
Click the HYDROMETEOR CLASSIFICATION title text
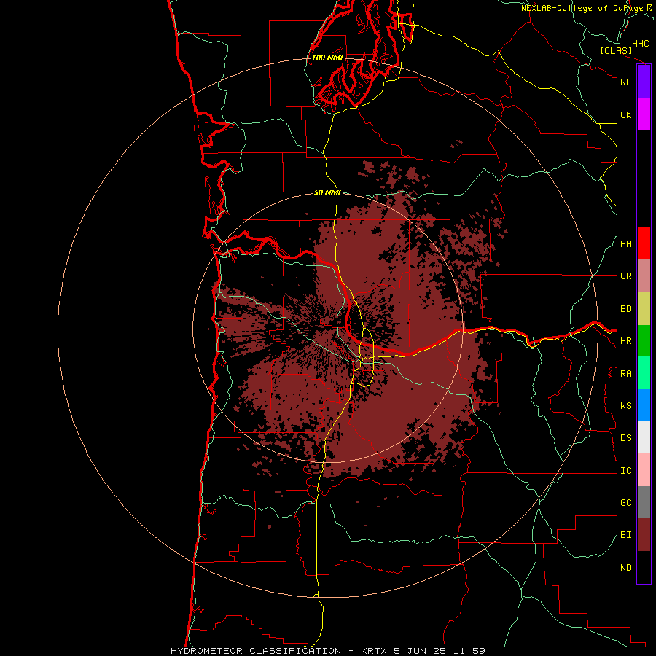click(x=256, y=651)
